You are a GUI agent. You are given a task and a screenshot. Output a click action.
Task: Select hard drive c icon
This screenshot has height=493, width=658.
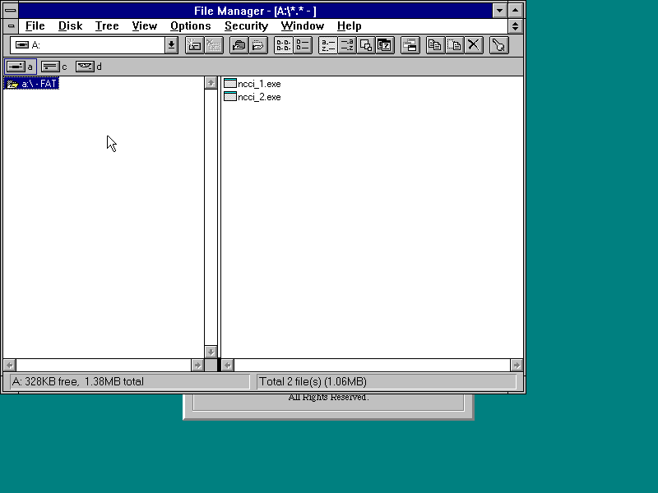coord(50,67)
